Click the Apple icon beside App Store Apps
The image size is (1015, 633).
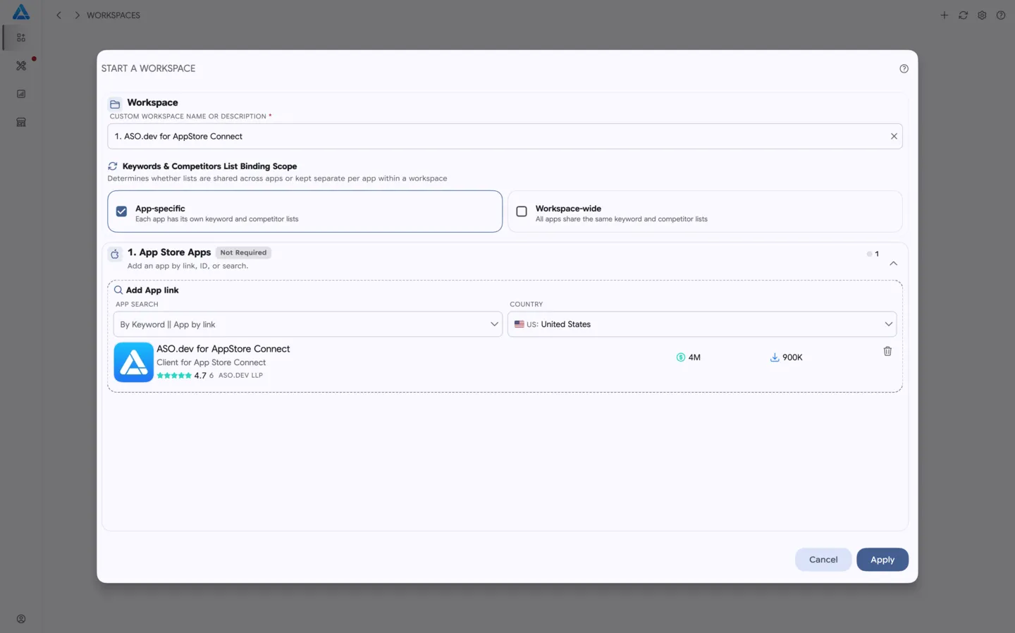[x=115, y=254]
